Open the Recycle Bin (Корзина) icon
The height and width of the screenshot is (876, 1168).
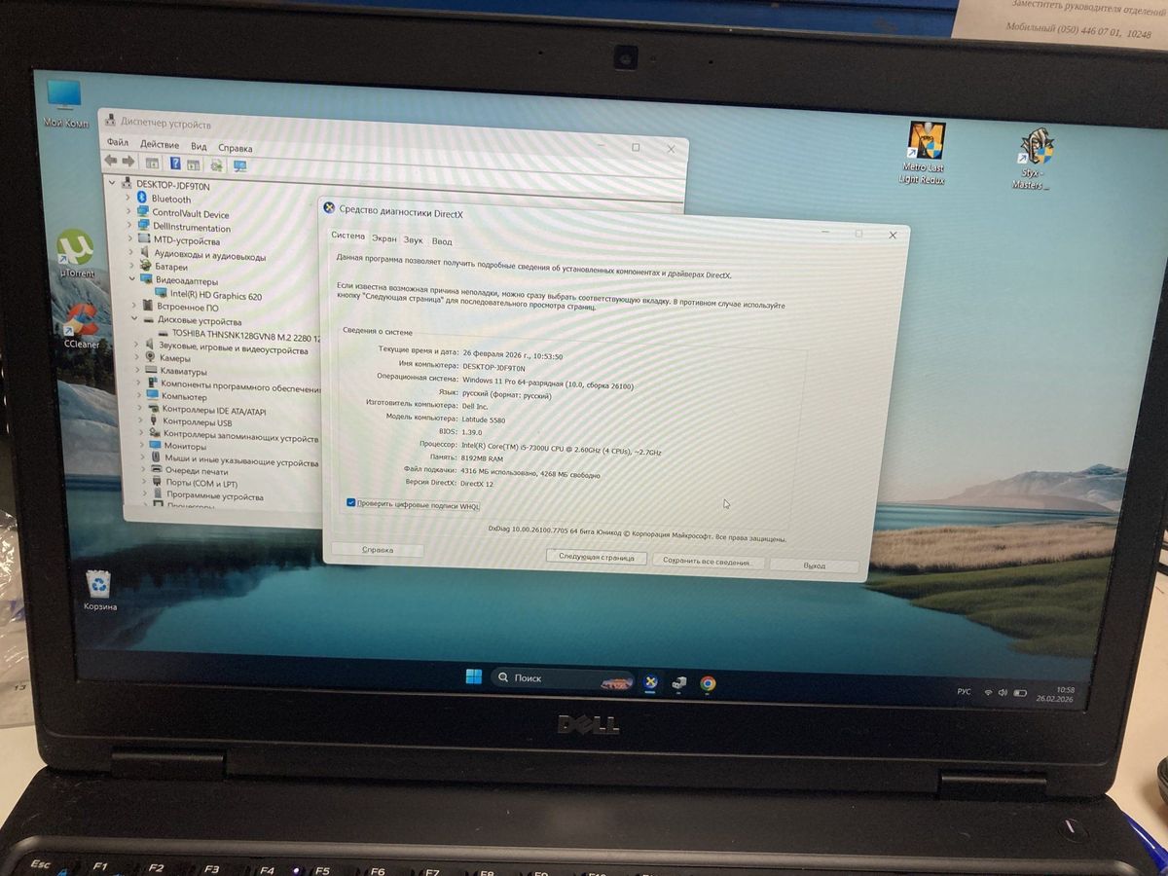click(x=99, y=584)
